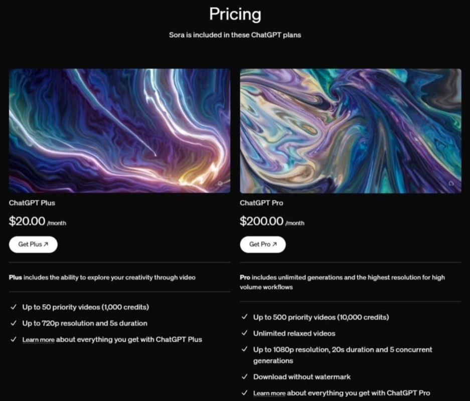Click checkmark beside 50 priority videos

pyautogui.click(x=13, y=307)
